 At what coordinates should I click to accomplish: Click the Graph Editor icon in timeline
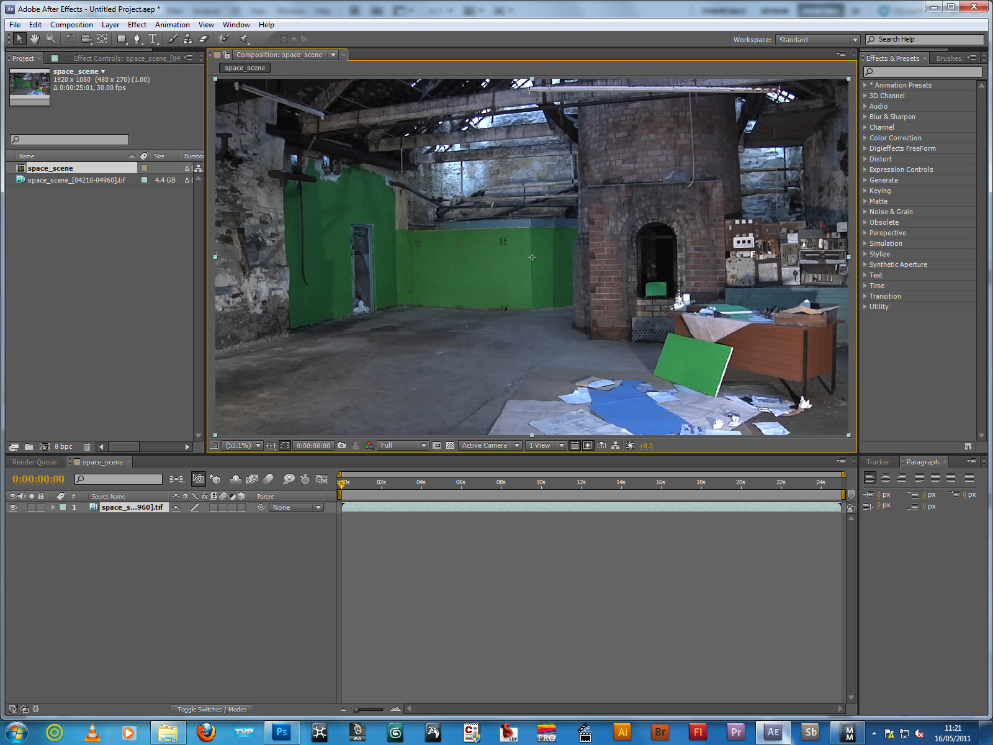(x=321, y=479)
